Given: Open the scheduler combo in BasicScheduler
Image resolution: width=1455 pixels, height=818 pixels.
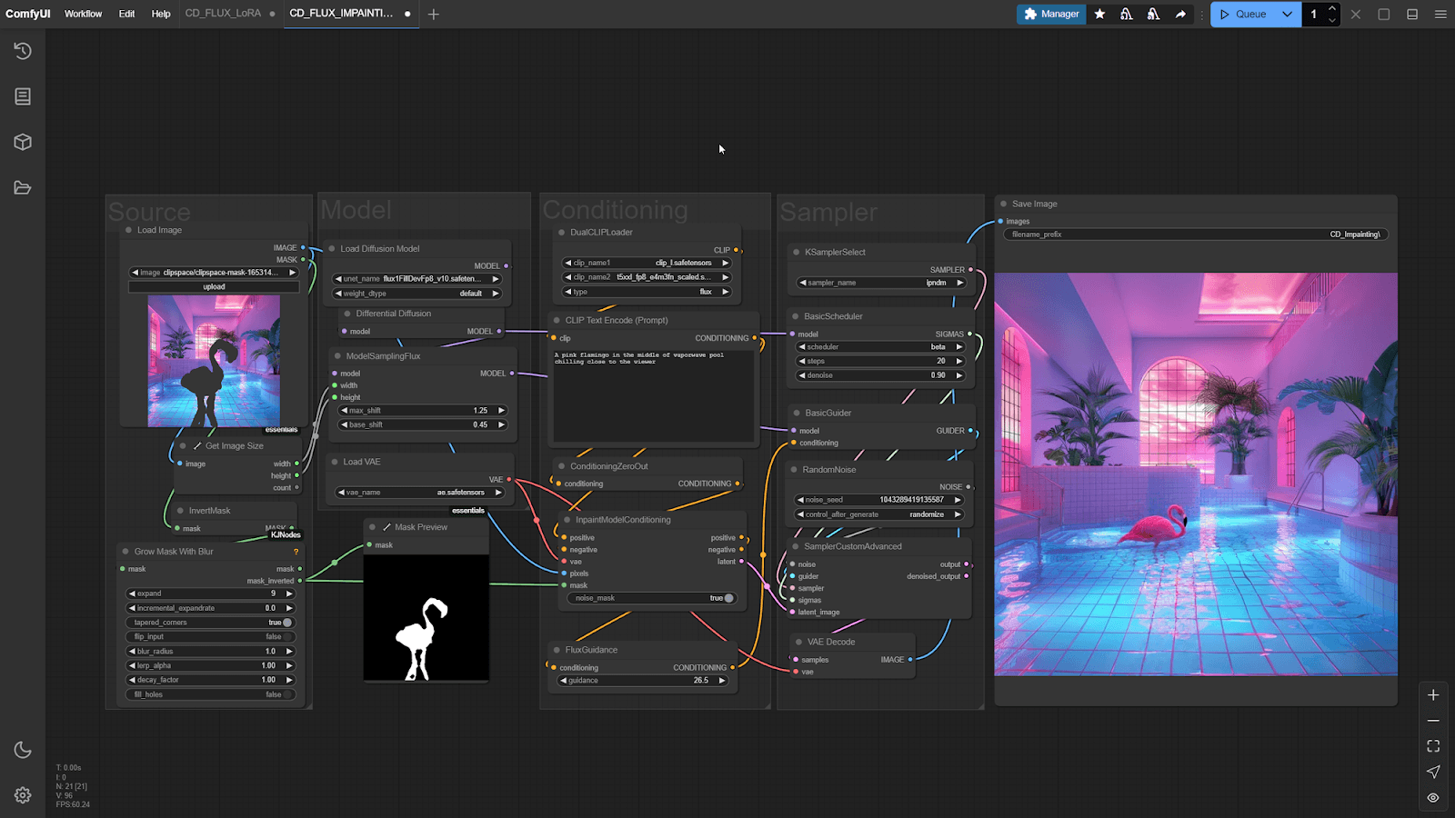Looking at the screenshot, I should [879, 347].
